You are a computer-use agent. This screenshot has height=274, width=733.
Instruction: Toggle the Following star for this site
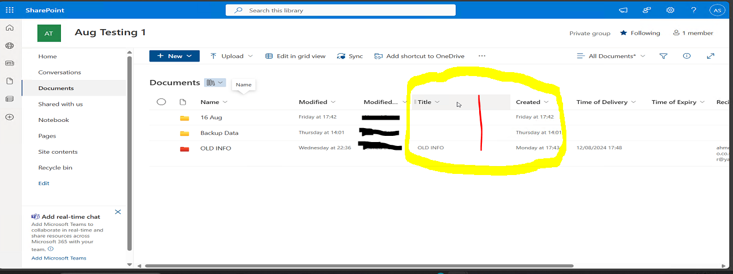pos(623,33)
